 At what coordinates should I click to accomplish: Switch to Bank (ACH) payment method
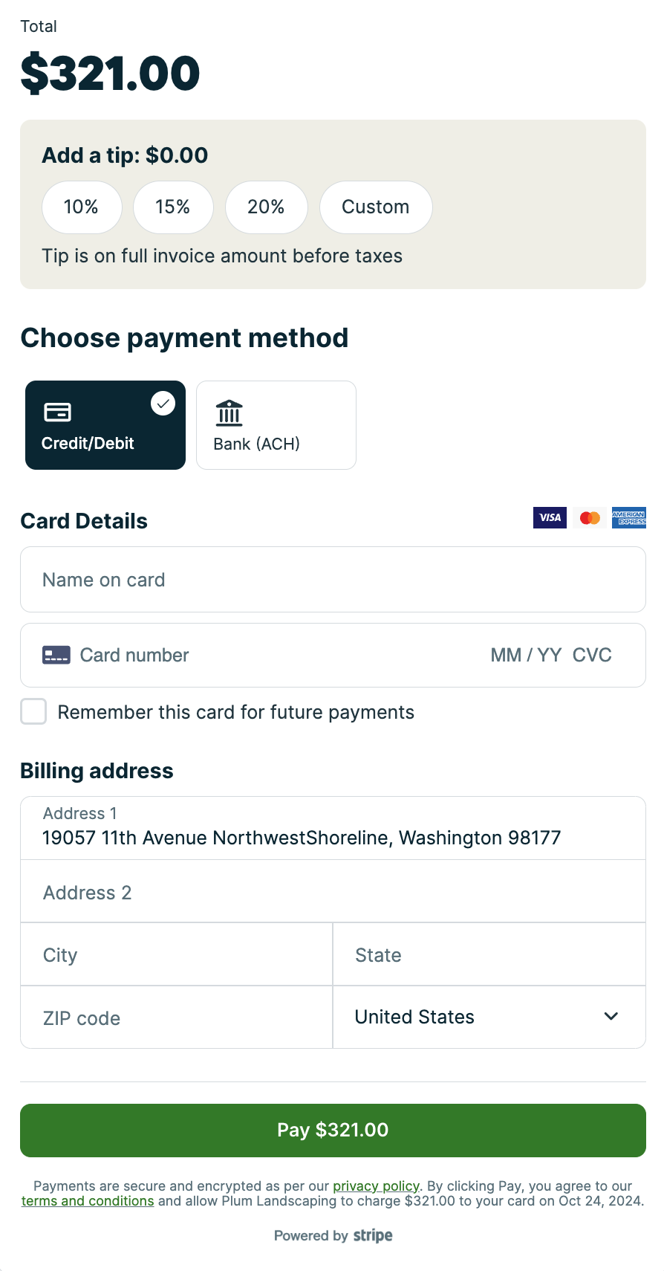point(276,425)
